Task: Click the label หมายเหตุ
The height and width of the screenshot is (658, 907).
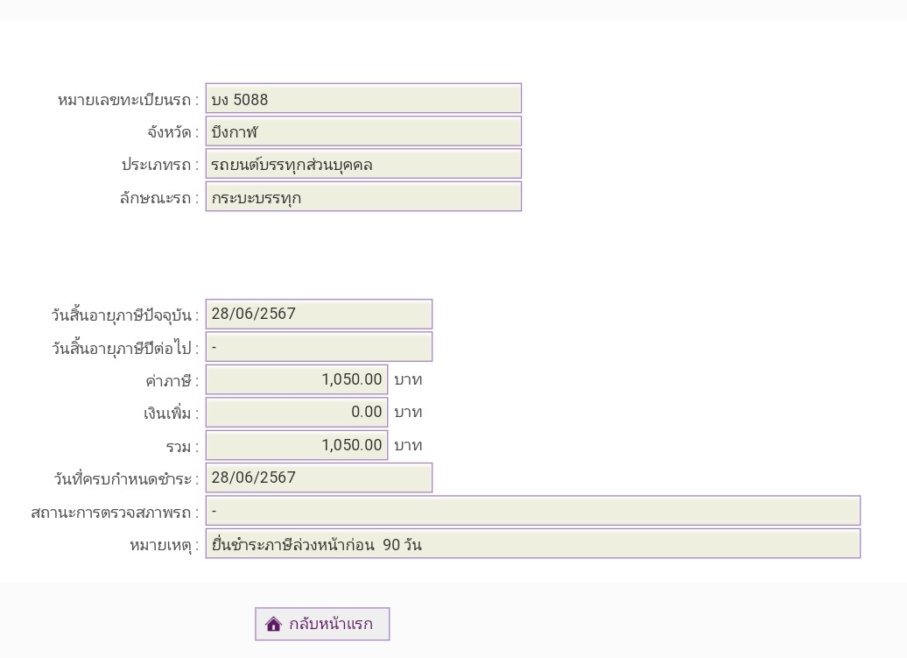Action: 160,545
